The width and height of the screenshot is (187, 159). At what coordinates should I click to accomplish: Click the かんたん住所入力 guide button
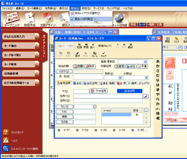pyautogui.click(x=21, y=37)
